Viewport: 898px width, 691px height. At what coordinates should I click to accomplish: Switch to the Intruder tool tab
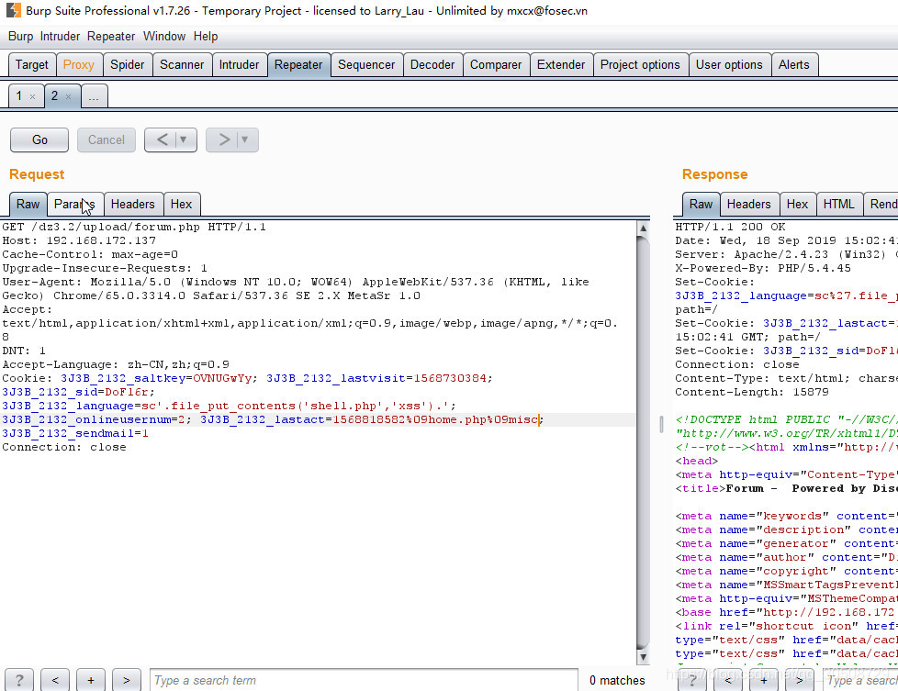coord(239,64)
